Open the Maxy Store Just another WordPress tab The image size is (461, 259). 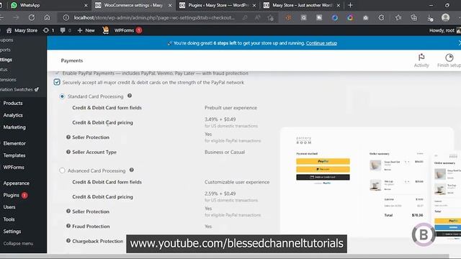point(302,5)
